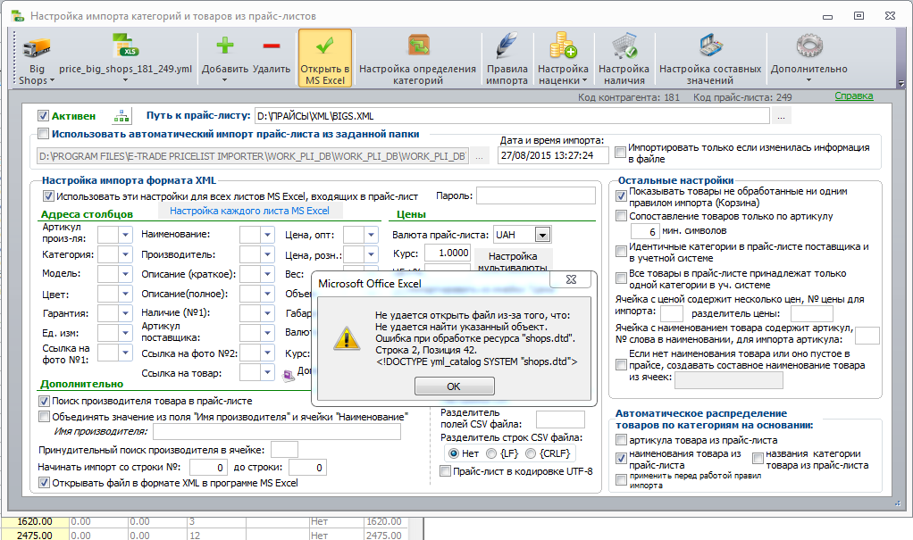Click spreadsheet cell 1620.00 in first column

pyautogui.click(x=35, y=521)
